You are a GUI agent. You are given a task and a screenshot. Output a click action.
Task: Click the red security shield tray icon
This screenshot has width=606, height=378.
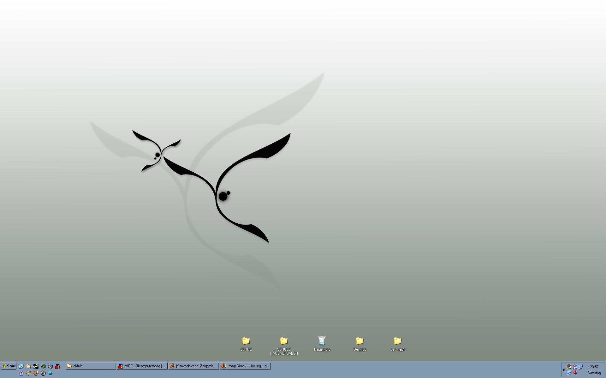[x=575, y=373]
